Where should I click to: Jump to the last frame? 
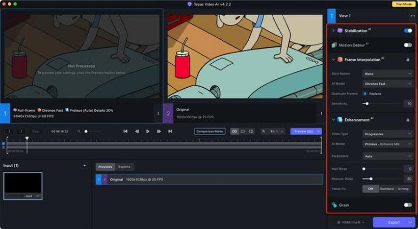point(170,132)
